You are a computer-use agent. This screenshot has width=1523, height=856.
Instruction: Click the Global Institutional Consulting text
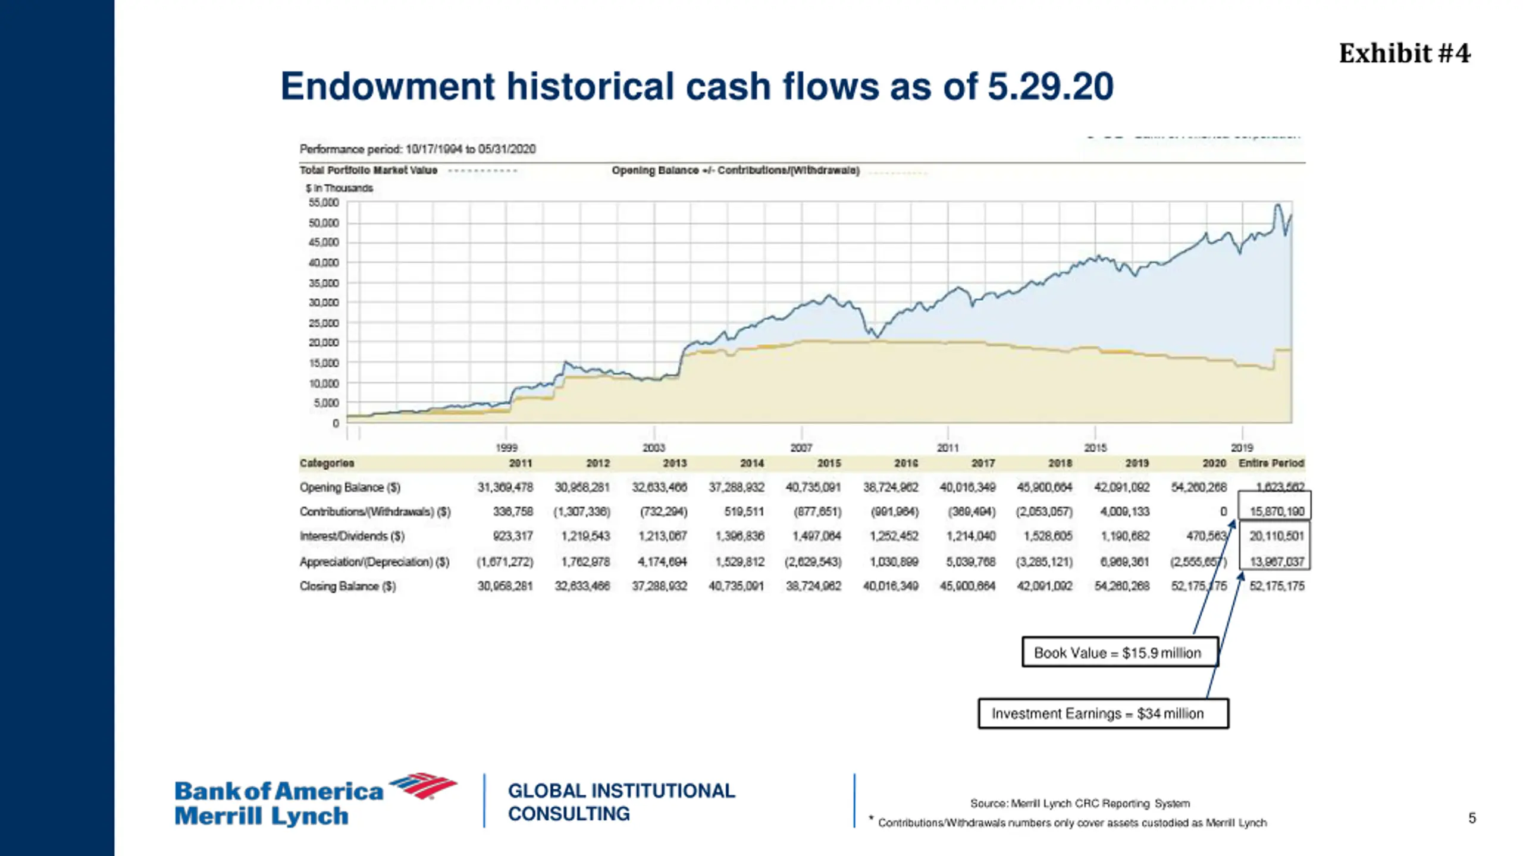click(622, 802)
